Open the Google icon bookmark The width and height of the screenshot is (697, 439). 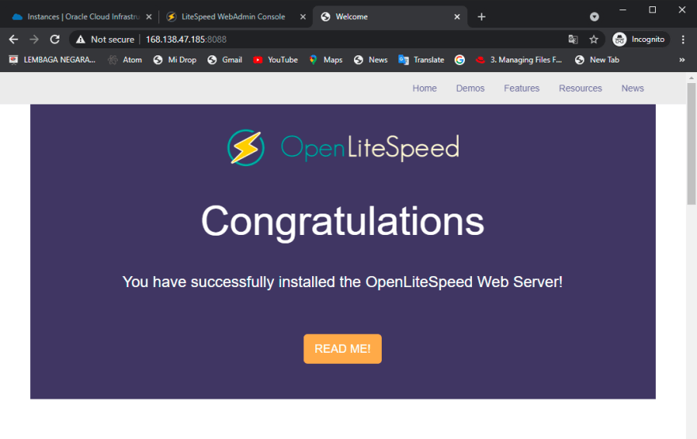[x=459, y=60]
